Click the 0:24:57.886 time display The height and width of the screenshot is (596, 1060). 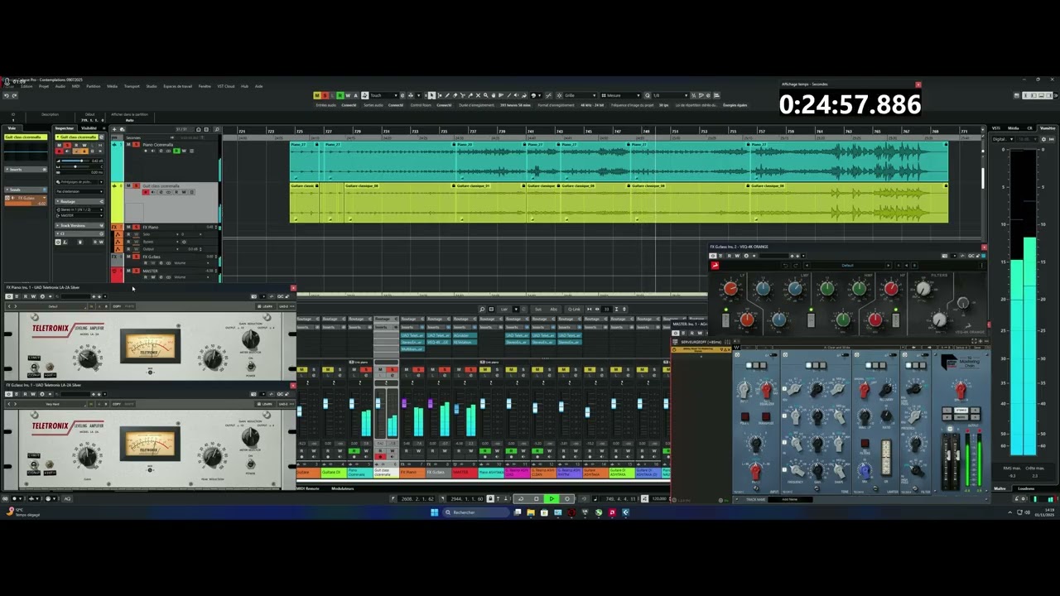point(850,104)
